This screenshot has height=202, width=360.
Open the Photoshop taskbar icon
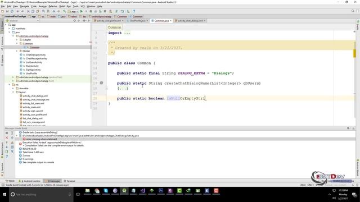click(x=161, y=191)
